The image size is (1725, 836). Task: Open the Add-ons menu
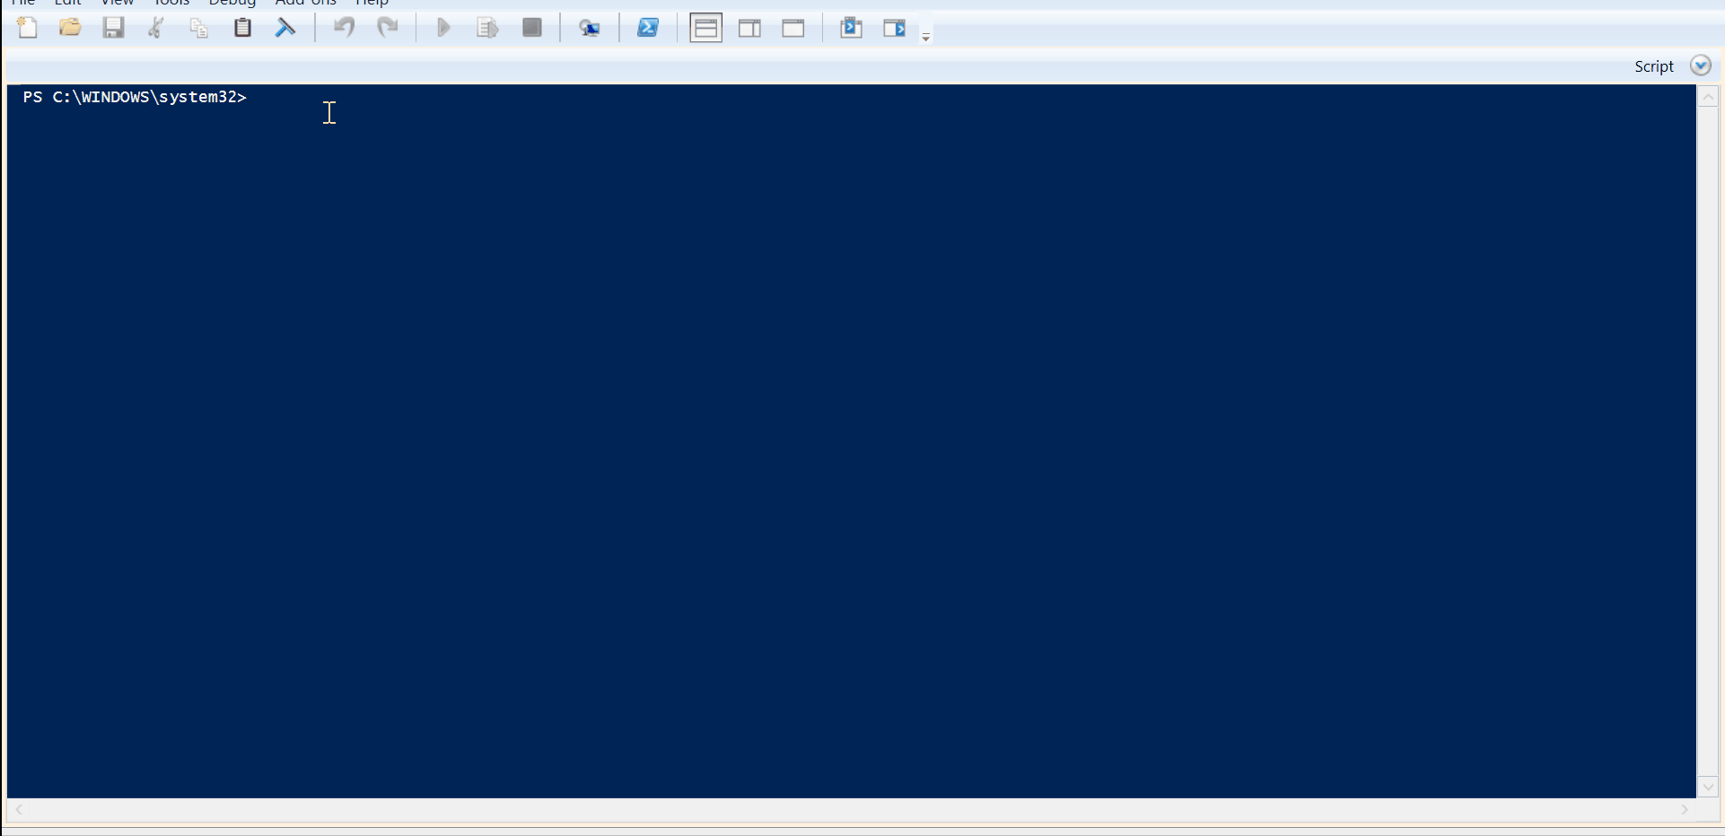click(305, 4)
